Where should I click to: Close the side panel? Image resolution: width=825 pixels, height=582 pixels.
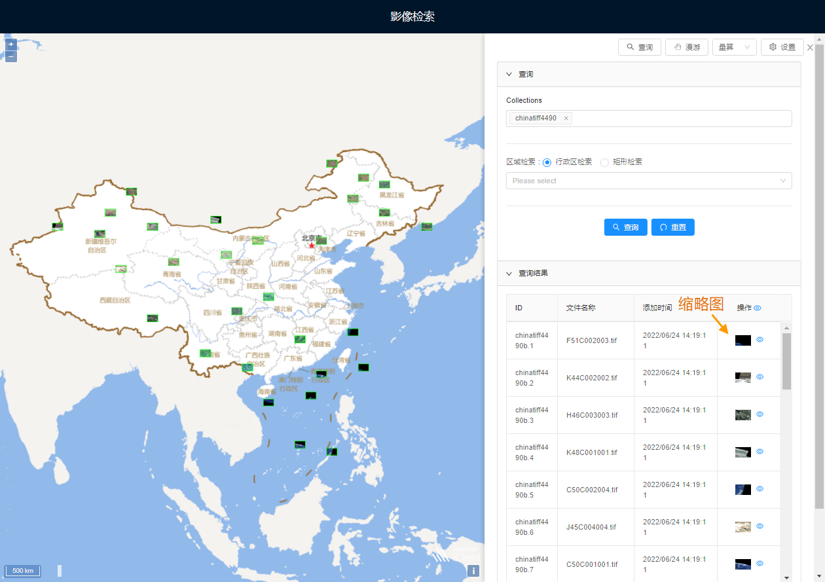coord(810,48)
